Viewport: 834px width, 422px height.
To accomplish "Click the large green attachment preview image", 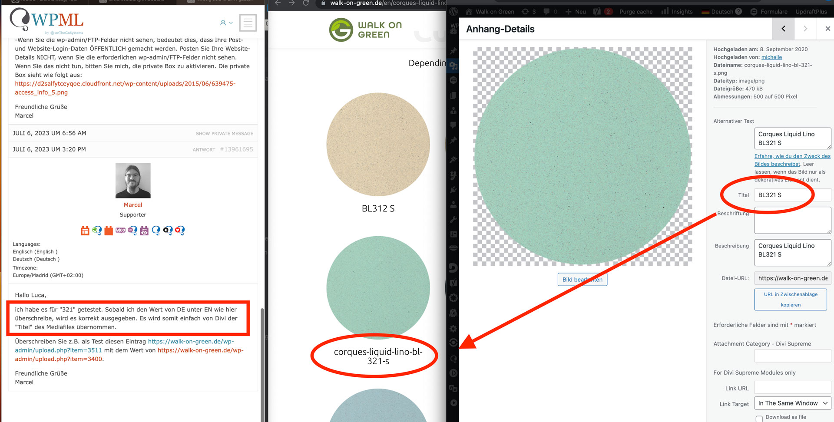I will click(x=582, y=156).
